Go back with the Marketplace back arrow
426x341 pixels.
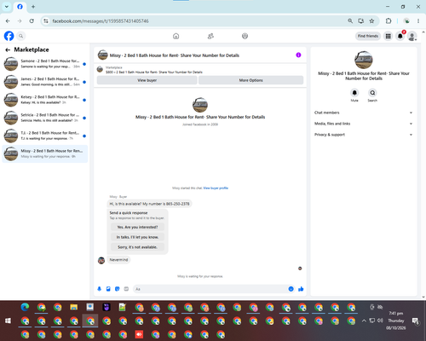pos(8,50)
